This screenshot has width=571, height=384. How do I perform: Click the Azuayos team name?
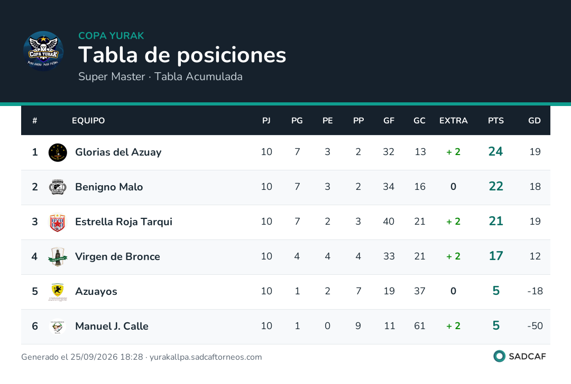tap(96, 292)
